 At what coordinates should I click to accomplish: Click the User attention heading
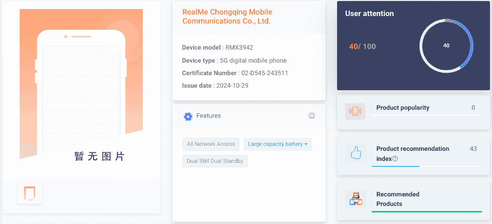coord(369,14)
